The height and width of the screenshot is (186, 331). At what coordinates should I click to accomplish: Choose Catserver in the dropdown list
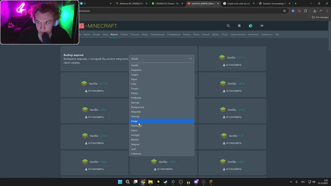coord(161,154)
